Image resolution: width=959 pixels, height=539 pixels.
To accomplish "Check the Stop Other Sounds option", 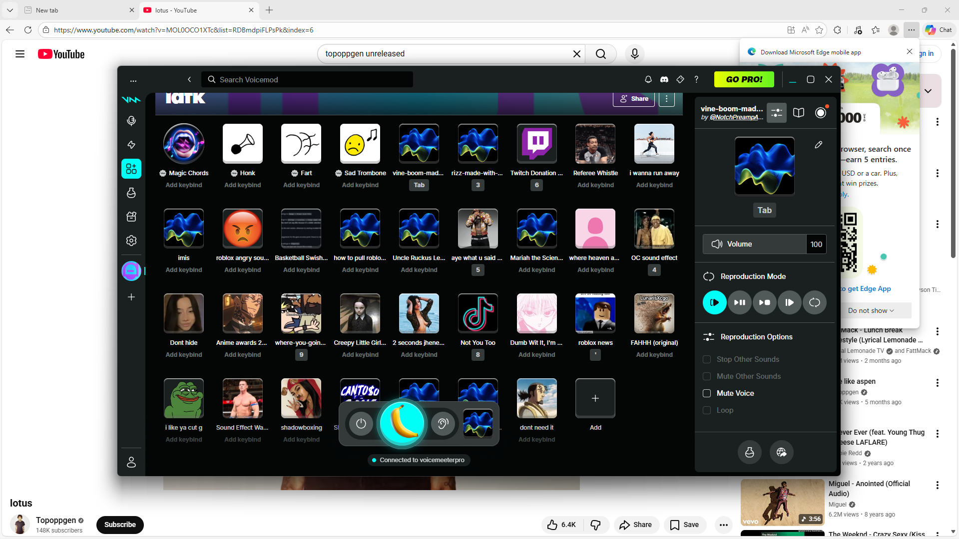I will 707,359.
